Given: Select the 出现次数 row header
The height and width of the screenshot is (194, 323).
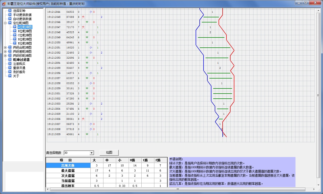Looking at the screenshot, I should tap(68, 165).
